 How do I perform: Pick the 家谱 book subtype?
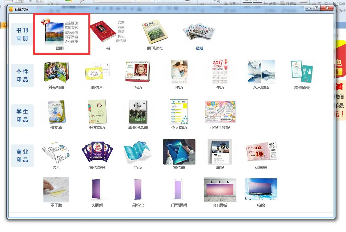tap(121, 32)
